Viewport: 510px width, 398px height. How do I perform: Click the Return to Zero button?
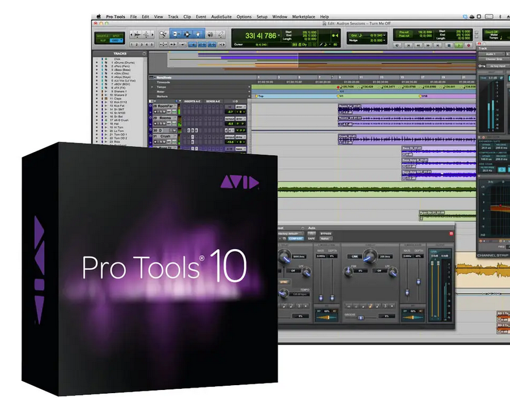click(x=409, y=45)
